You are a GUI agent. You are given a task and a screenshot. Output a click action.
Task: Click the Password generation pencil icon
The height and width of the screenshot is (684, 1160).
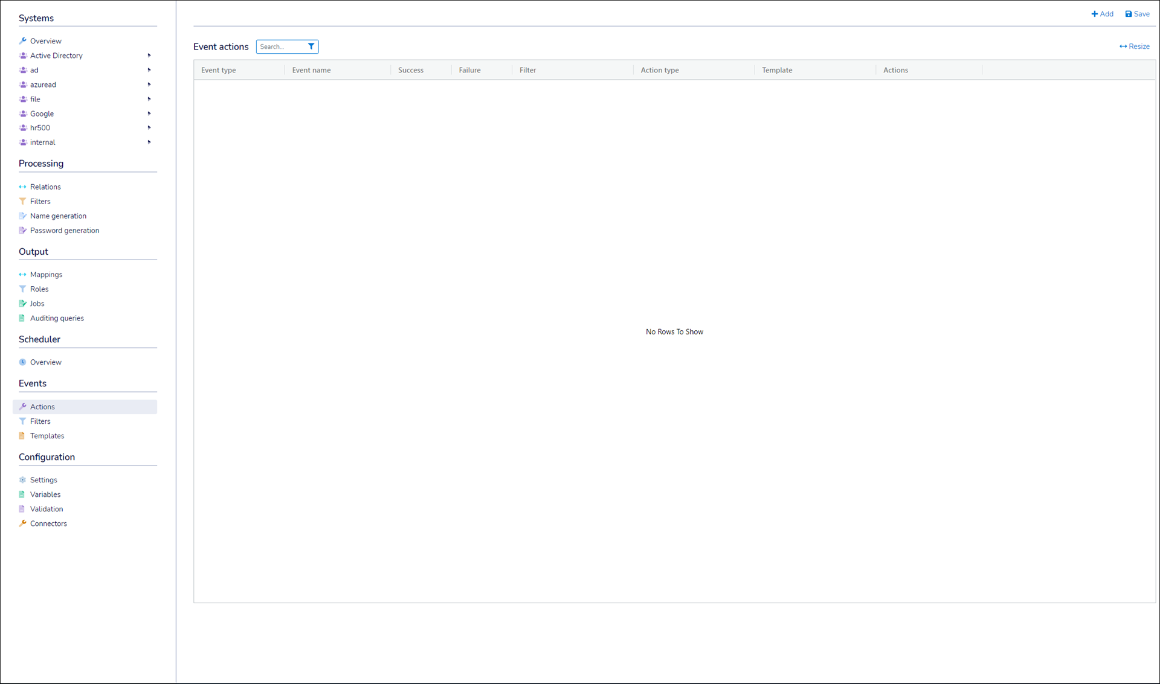[x=22, y=231]
